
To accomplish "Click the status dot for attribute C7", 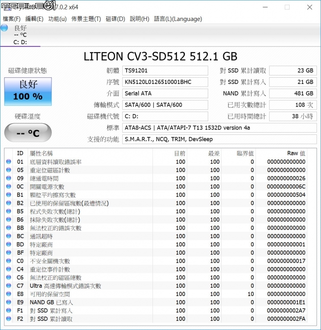I will click(8, 286).
